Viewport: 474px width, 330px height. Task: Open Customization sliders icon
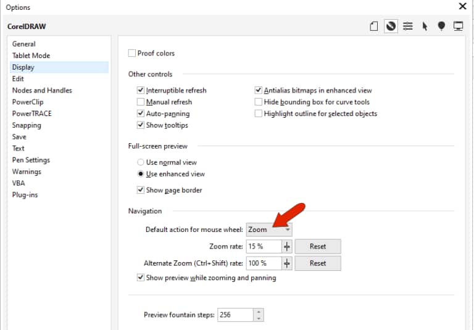tap(407, 26)
